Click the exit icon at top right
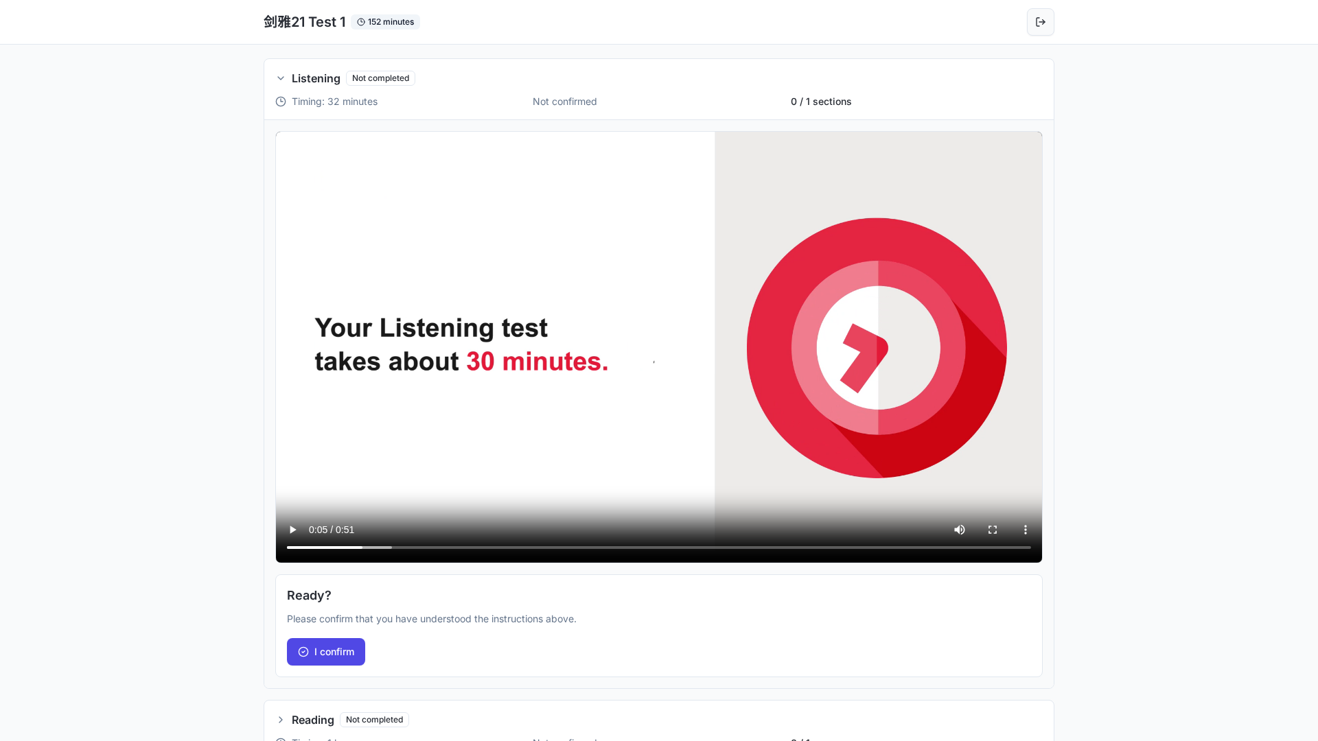The height and width of the screenshot is (741, 1318). pos(1041,22)
